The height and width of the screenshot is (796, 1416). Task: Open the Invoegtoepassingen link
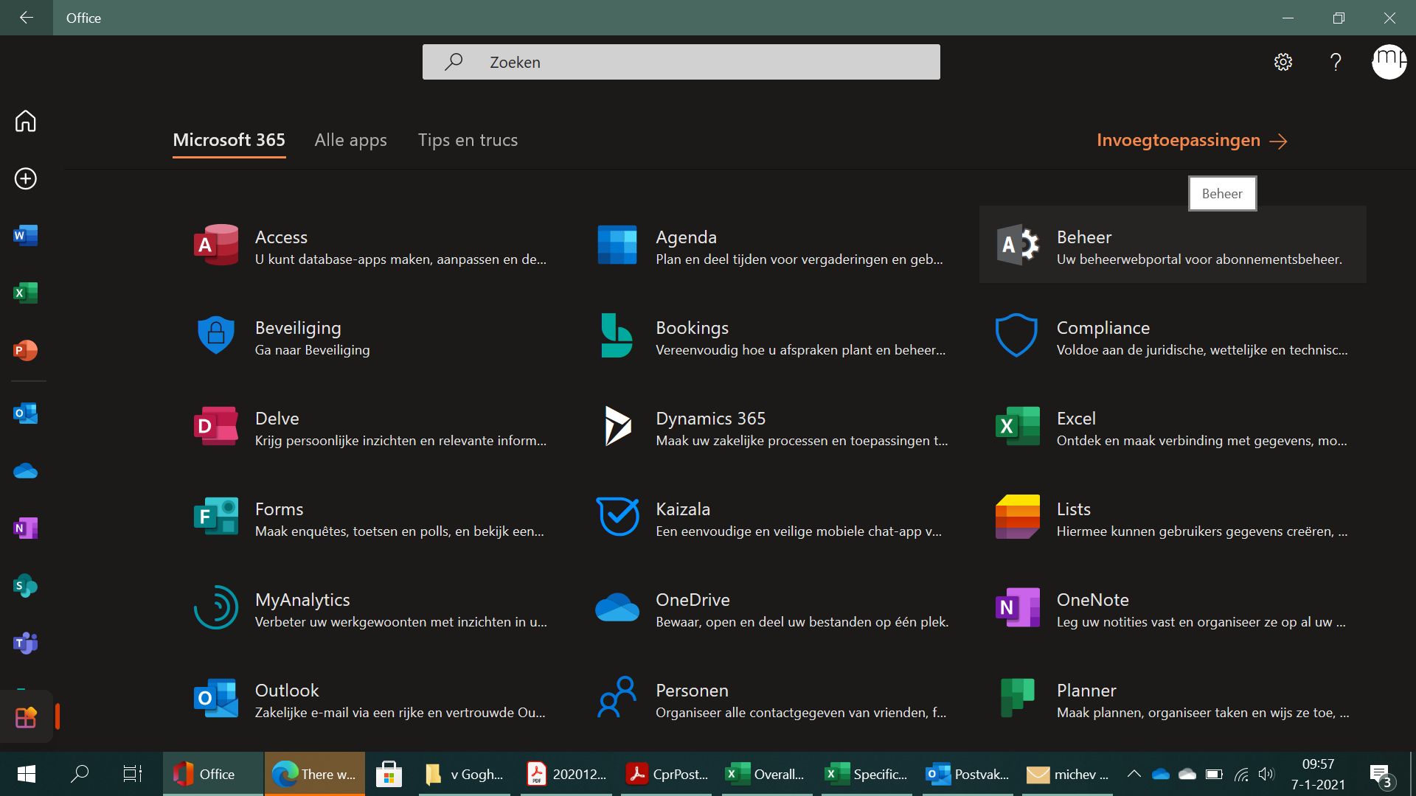(x=1192, y=140)
